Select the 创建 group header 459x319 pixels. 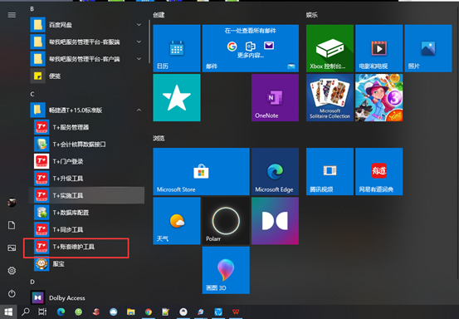(159, 15)
